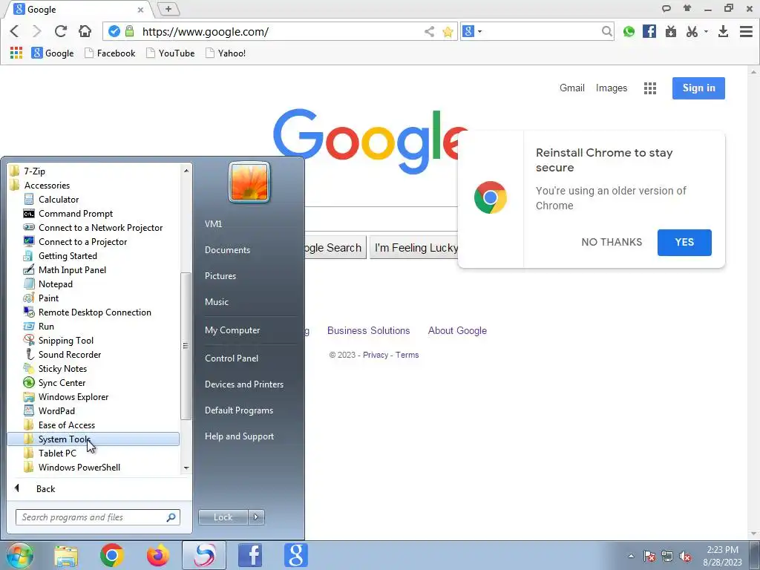The width and height of the screenshot is (760, 570).
Task: Open the Facebook bookmark
Action: click(110, 53)
